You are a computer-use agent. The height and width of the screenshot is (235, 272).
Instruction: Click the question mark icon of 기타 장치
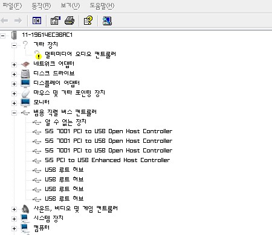click(25, 45)
